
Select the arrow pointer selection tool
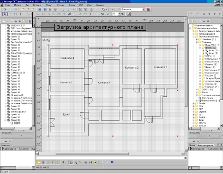5,14
